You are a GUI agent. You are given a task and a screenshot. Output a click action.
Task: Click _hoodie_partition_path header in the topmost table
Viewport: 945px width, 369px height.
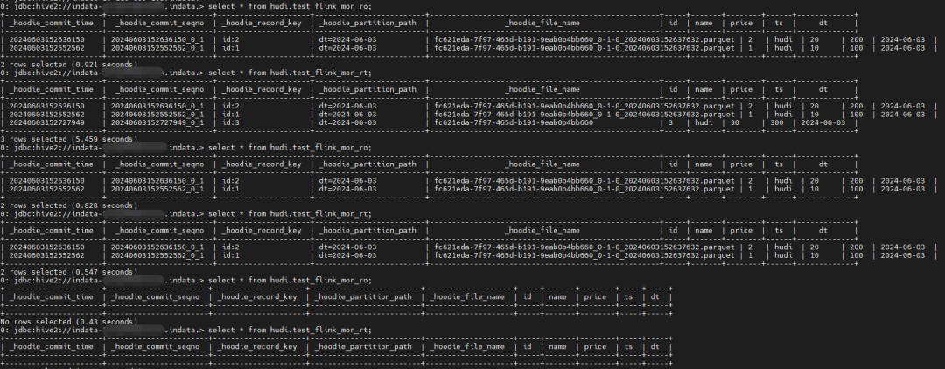(367, 23)
